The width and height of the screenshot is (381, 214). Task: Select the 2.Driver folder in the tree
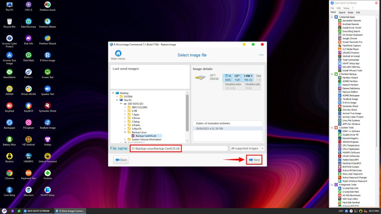(x=136, y=118)
